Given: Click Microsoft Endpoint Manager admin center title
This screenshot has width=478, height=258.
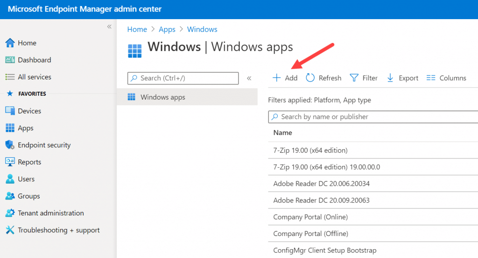Looking at the screenshot, I should tap(85, 9).
